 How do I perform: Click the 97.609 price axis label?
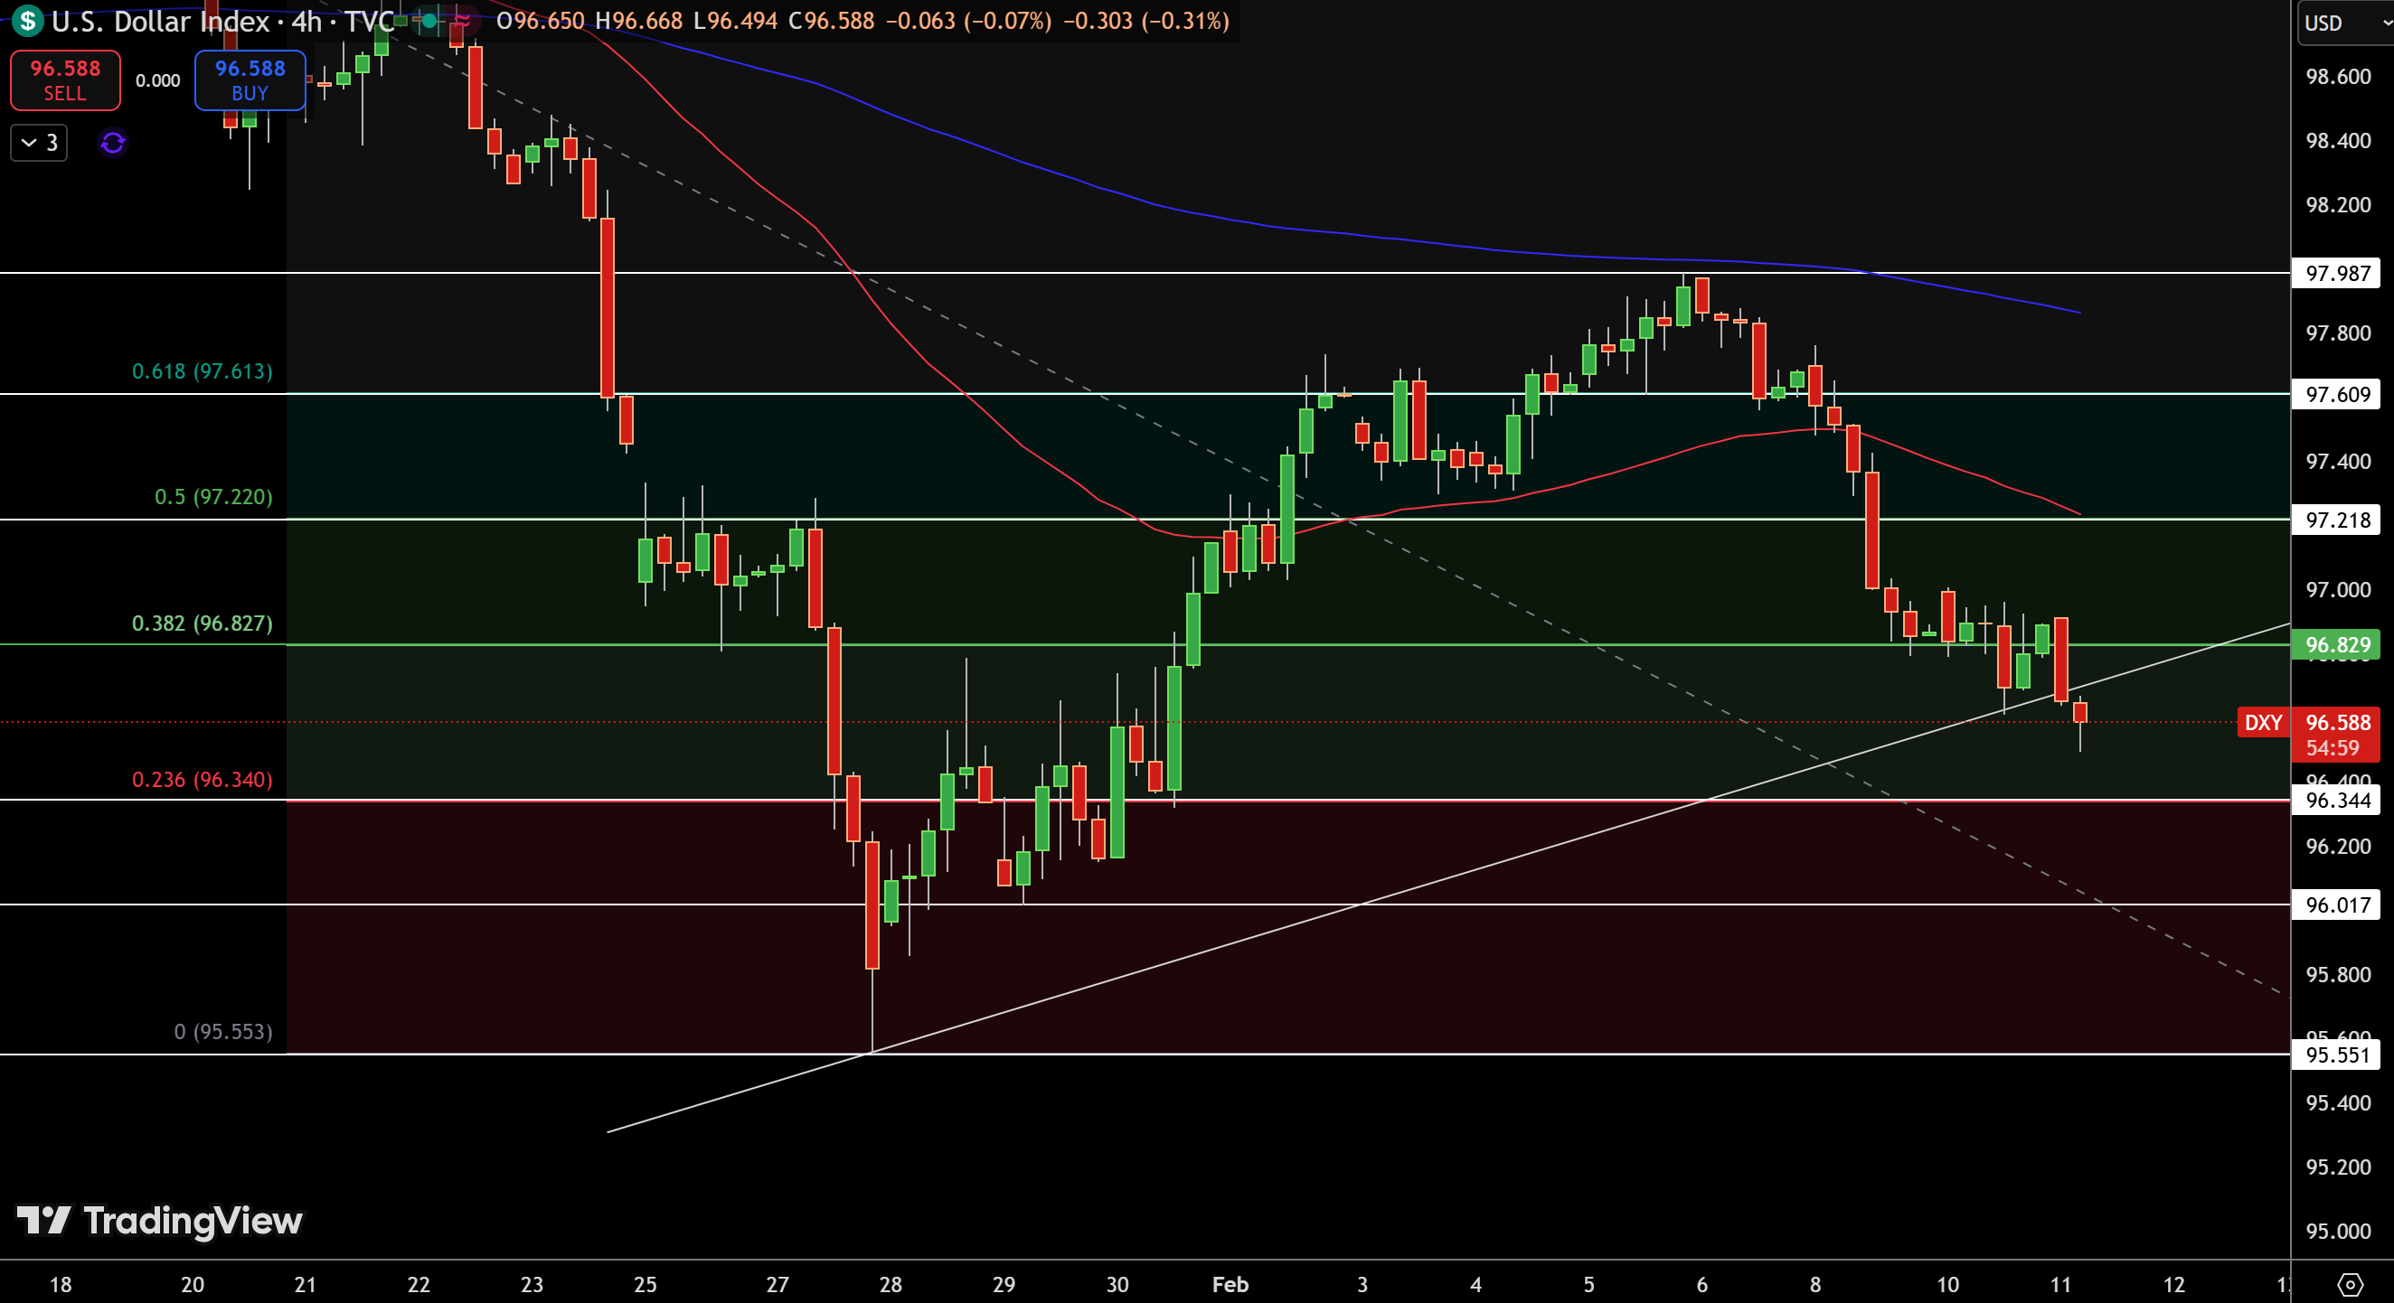tap(2336, 394)
